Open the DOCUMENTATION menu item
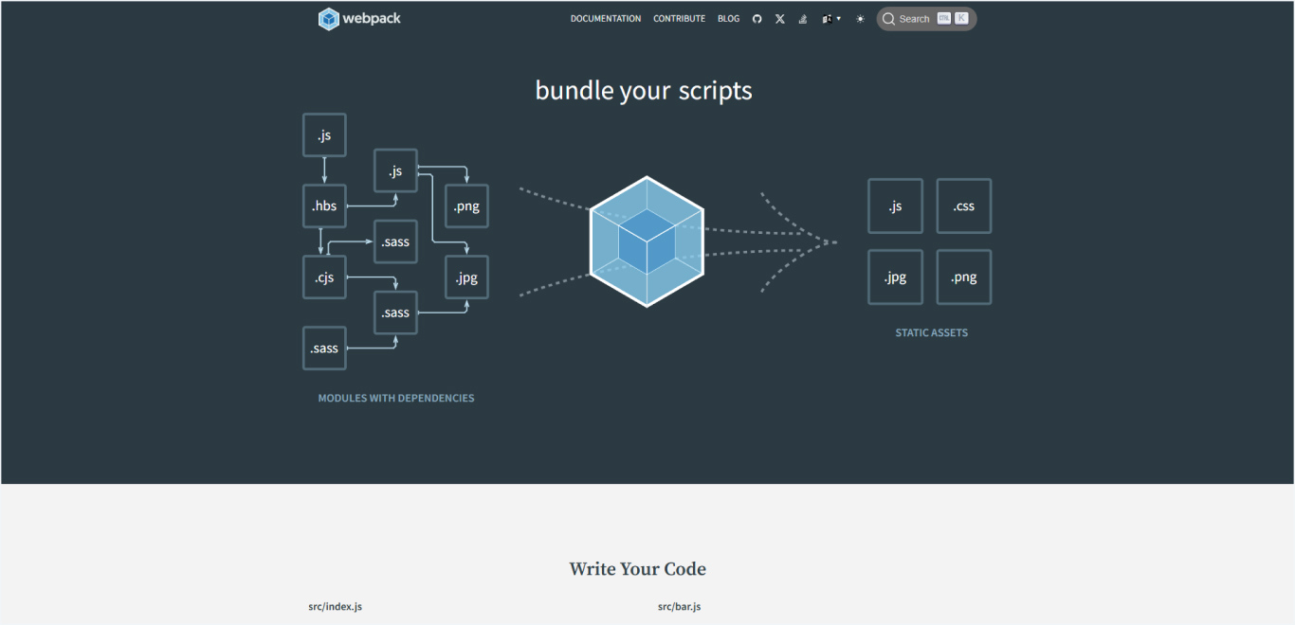 606,18
